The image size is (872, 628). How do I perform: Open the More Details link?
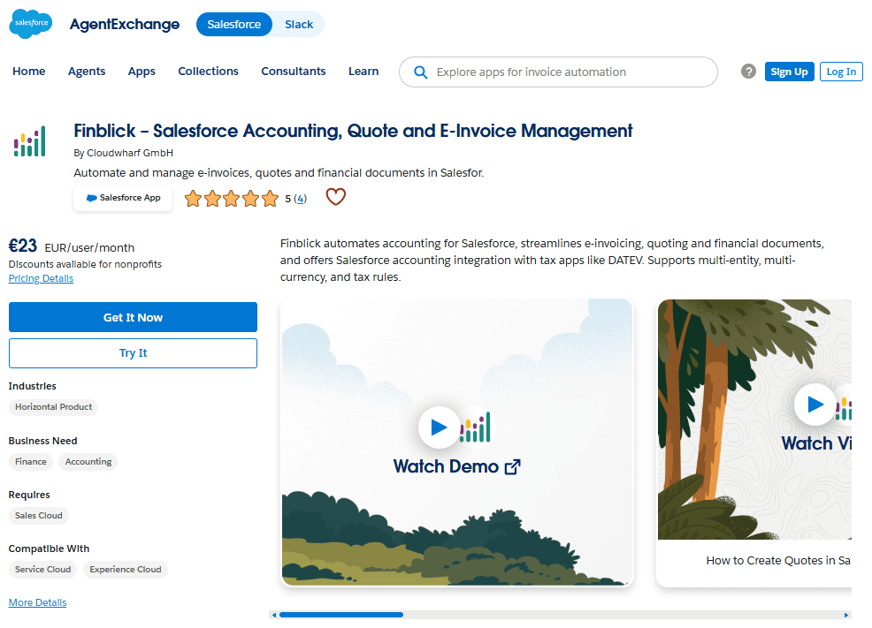click(37, 602)
